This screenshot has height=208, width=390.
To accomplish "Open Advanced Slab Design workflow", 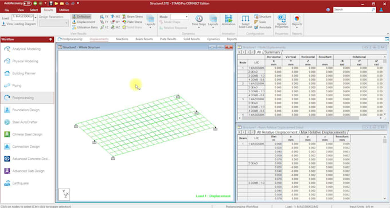I will point(27,171).
